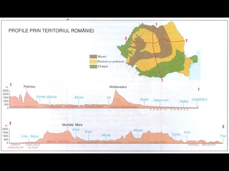
Task: Click the Moldoveanu peak label
Action: pos(118,87)
